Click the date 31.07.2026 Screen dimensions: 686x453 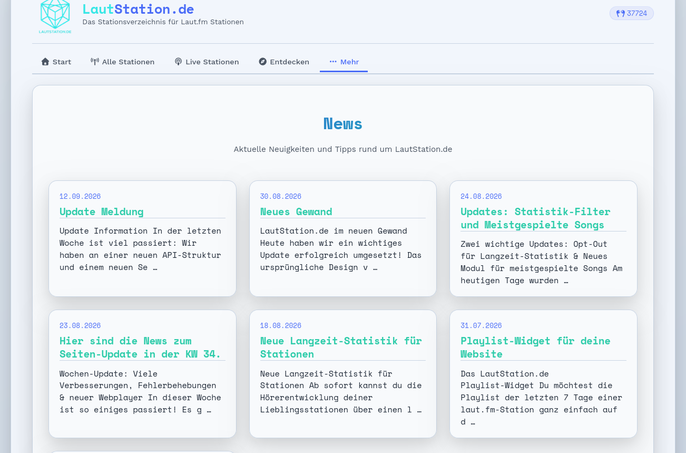pos(481,325)
